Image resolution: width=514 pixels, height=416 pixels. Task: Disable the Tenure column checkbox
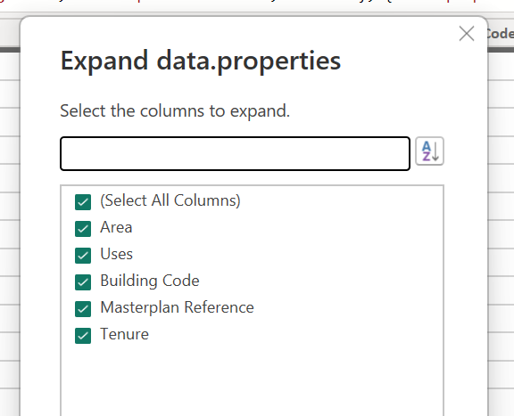click(83, 336)
